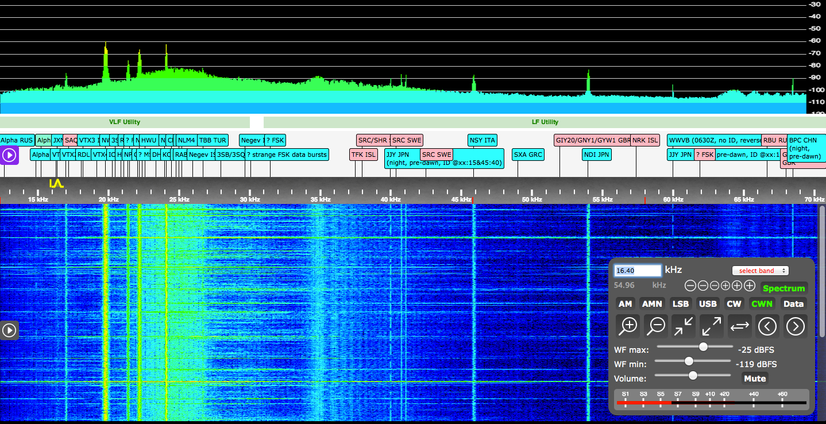Click the gray 54.96 kHz readout

point(640,285)
